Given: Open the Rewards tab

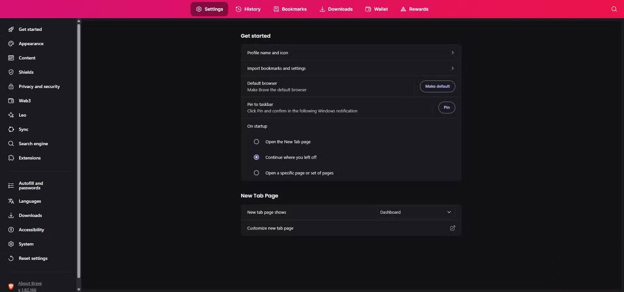Looking at the screenshot, I should point(414,9).
